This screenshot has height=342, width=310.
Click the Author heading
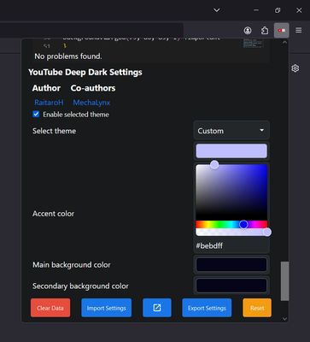click(x=46, y=88)
